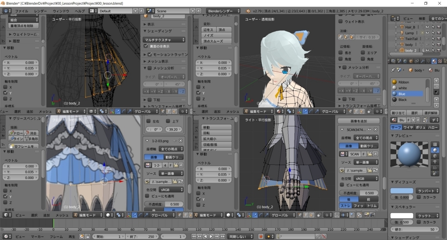Open the Modifiers wrench tab
Screen dimensions: 447x240
423,61
